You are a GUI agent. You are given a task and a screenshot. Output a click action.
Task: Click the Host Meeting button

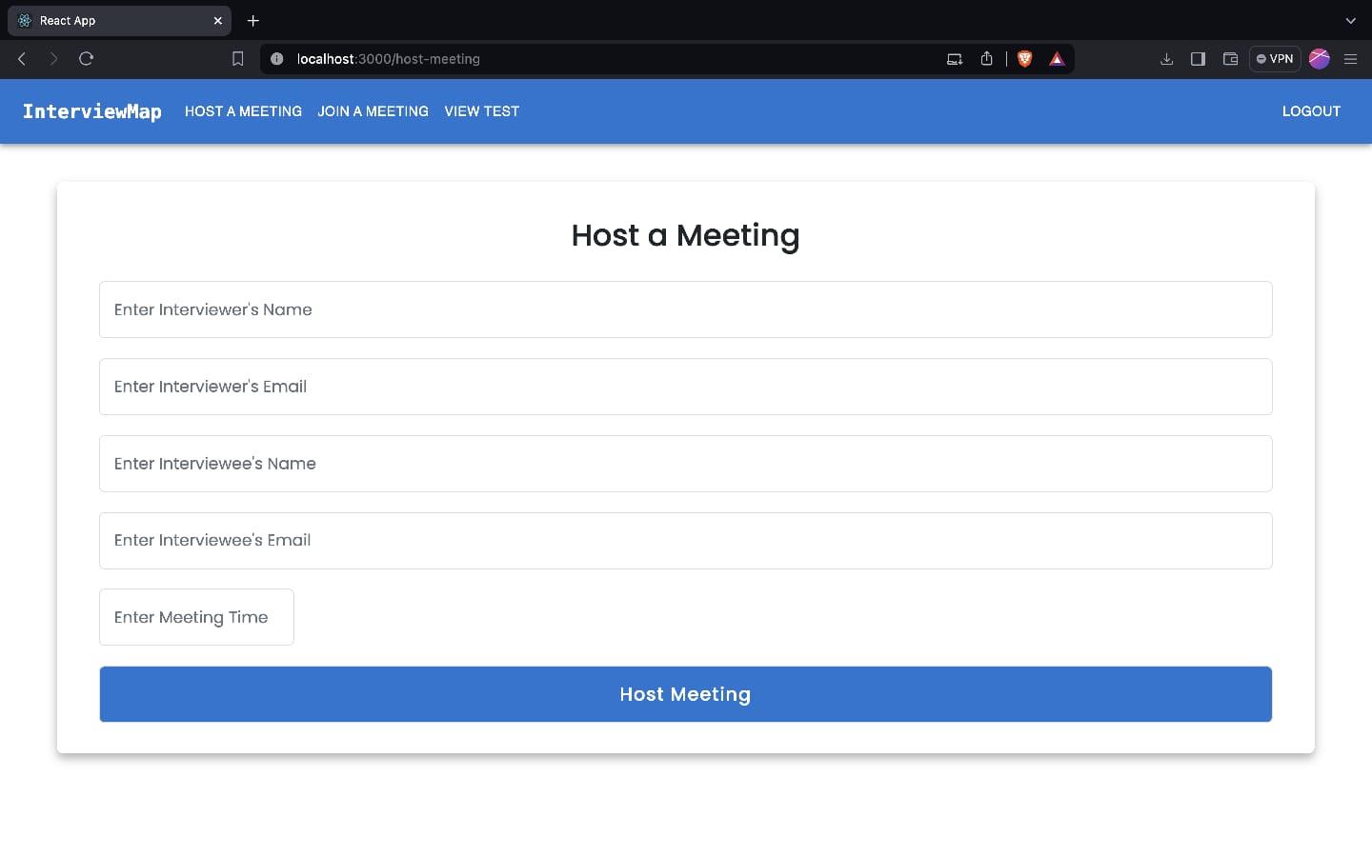pyautogui.click(x=686, y=694)
